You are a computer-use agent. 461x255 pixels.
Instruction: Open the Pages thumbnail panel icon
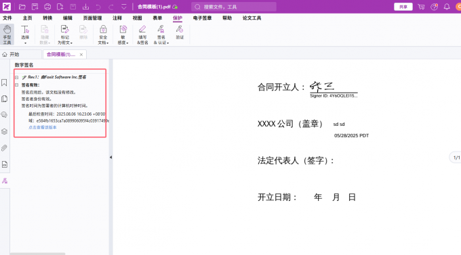pos(5,99)
